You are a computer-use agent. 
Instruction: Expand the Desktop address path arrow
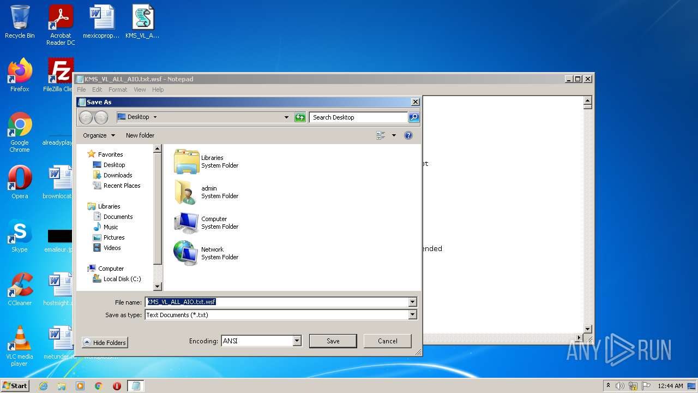pos(155,117)
